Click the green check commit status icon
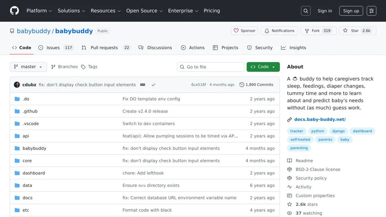Image resolution: width=386 pixels, height=217 pixels. tap(153, 85)
